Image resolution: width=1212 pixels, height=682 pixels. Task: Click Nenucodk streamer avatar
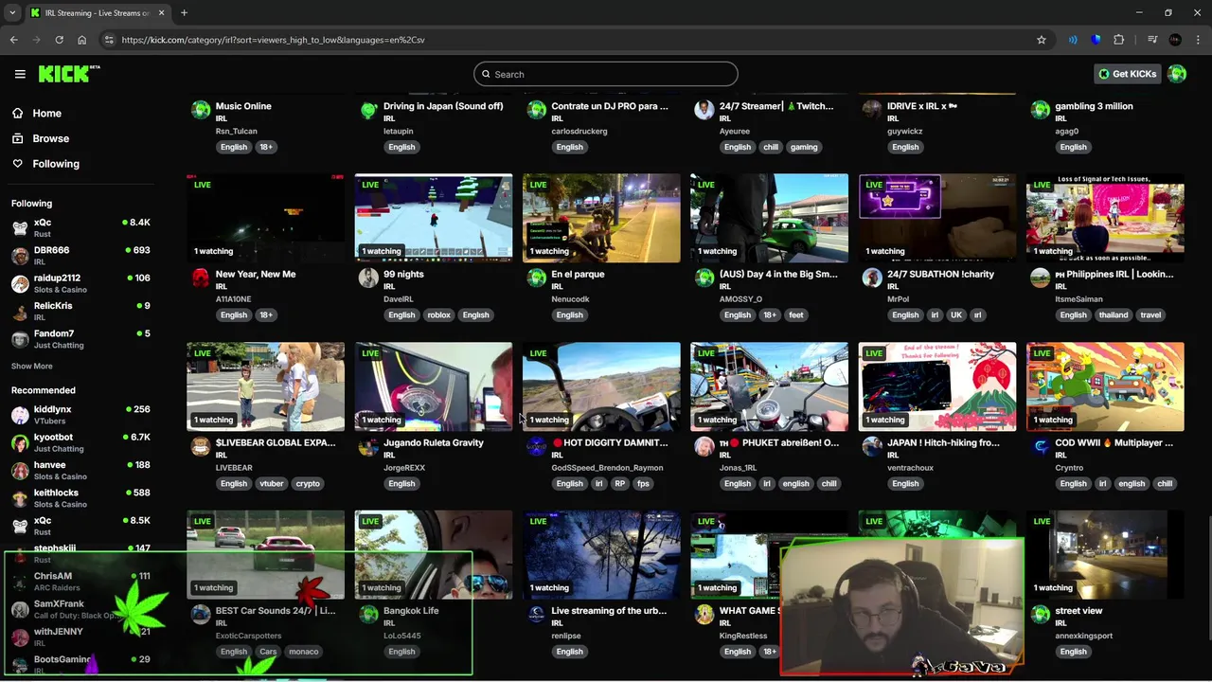point(537,278)
